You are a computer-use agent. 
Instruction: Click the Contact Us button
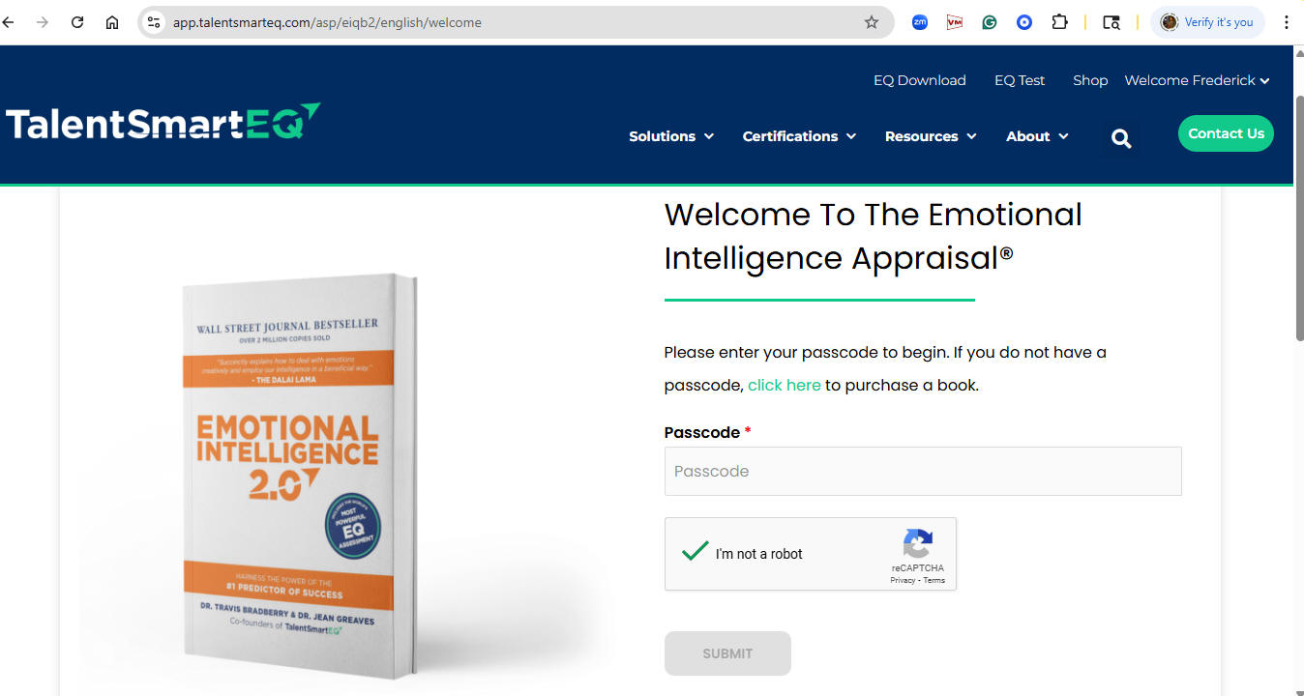click(1226, 133)
